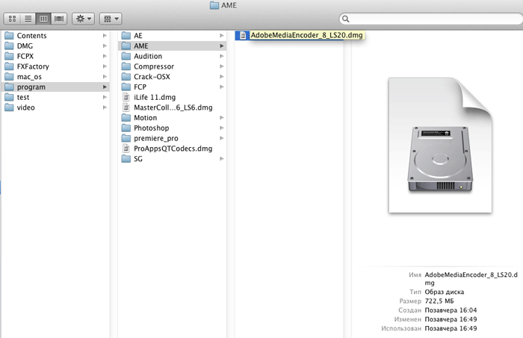
Task: Click the ProAppsQTCodecs.dmg file name
Action: pyautogui.click(x=173, y=148)
